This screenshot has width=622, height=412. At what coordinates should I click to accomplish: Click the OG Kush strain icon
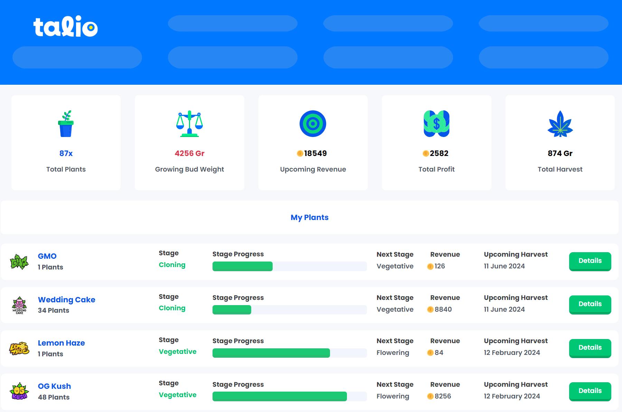point(19,392)
